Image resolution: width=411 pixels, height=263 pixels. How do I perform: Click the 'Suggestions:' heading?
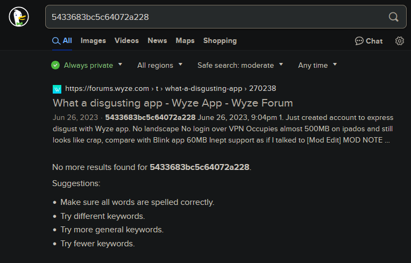click(76, 183)
